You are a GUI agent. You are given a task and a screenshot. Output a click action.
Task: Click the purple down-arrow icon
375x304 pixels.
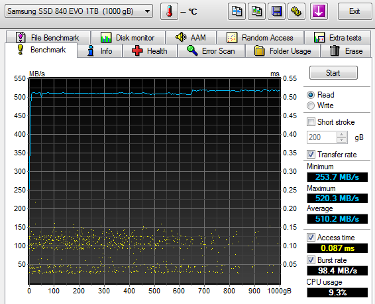pyautogui.click(x=319, y=11)
